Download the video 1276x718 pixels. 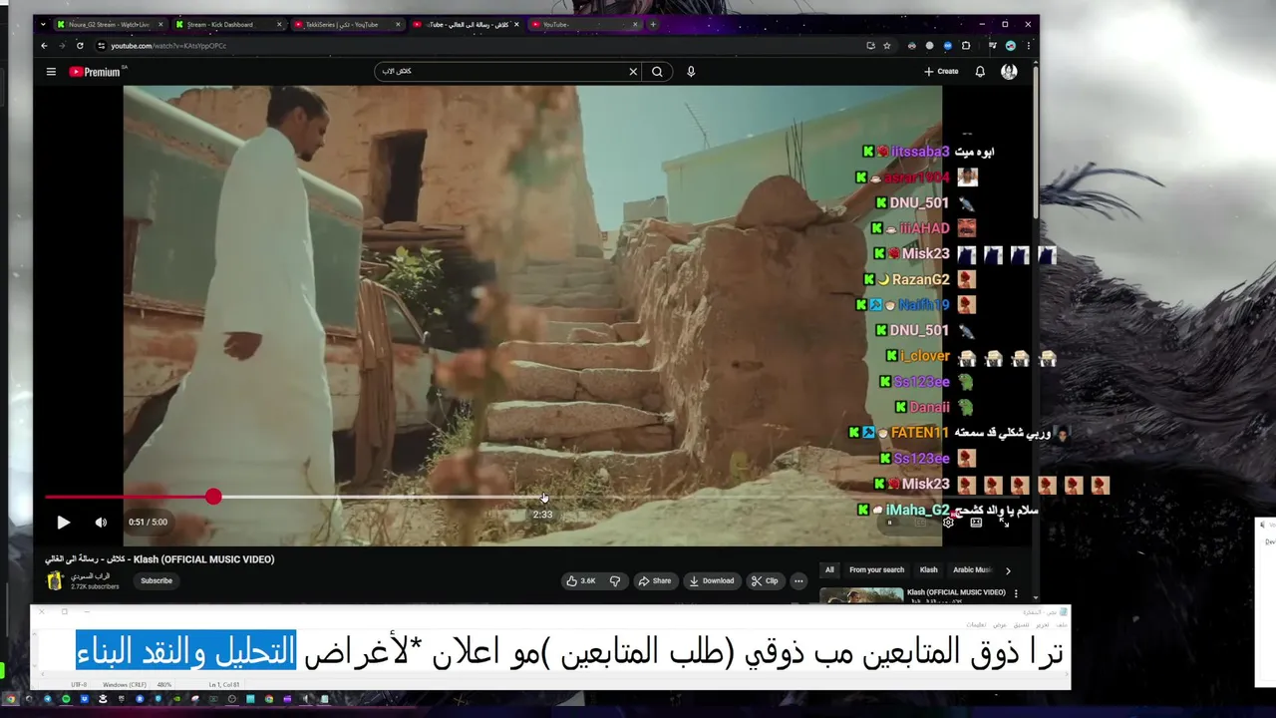click(x=712, y=580)
